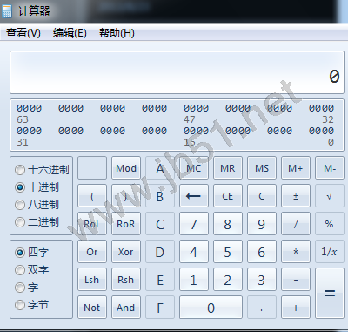The width and height of the screenshot is (348, 332).
Task: Click bit group labeled 63 in binary panel
Action: [29, 108]
